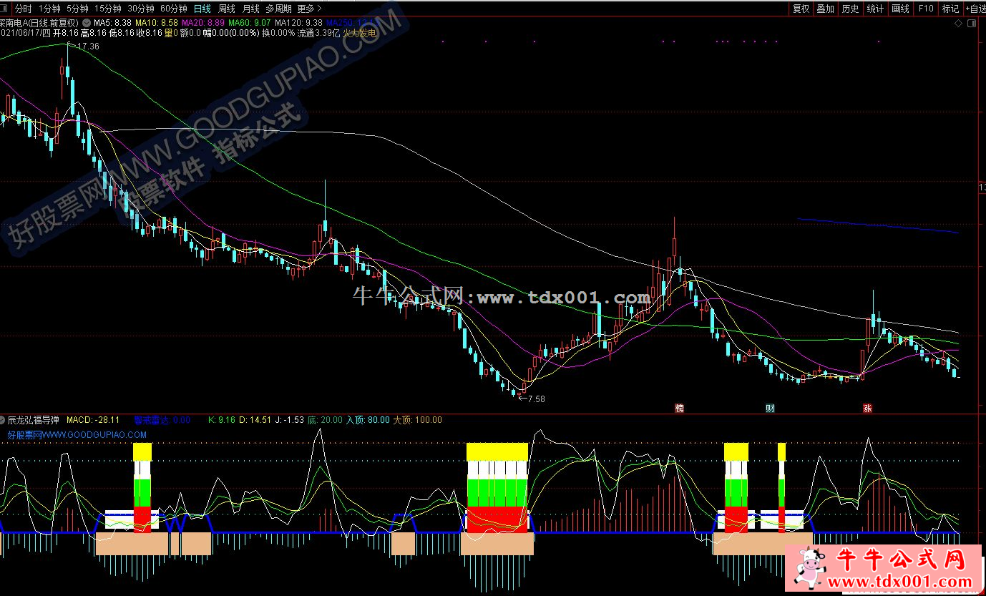Click the 大顶: 100.00 value

[418, 420]
